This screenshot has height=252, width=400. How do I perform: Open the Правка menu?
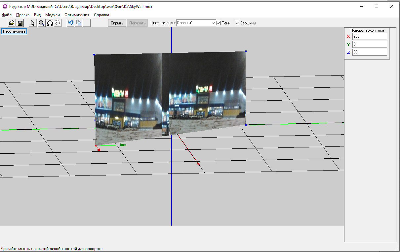[x=23, y=15]
